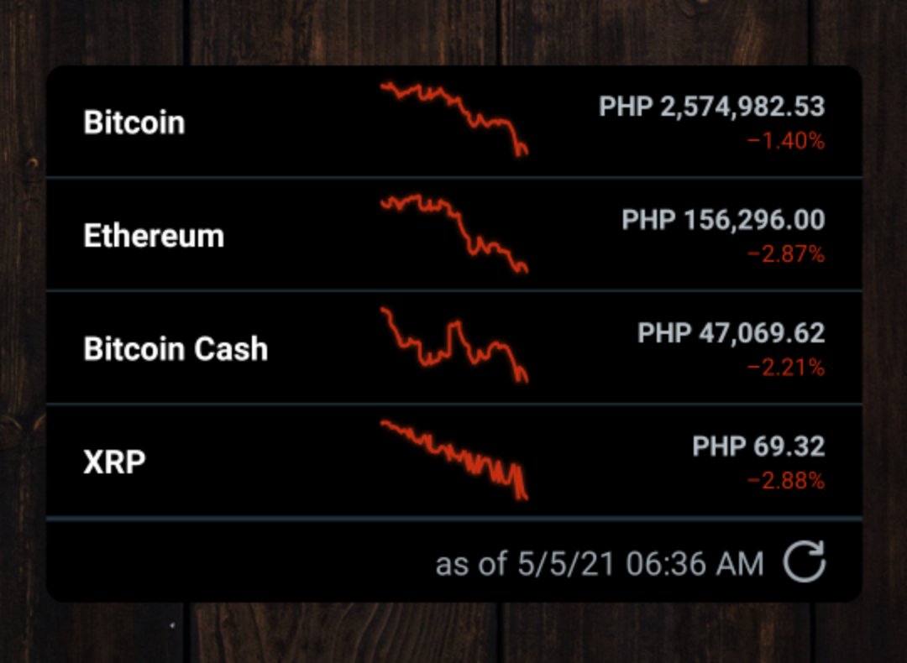Open the Bitcoin row label
The height and width of the screenshot is (663, 907).
(134, 123)
